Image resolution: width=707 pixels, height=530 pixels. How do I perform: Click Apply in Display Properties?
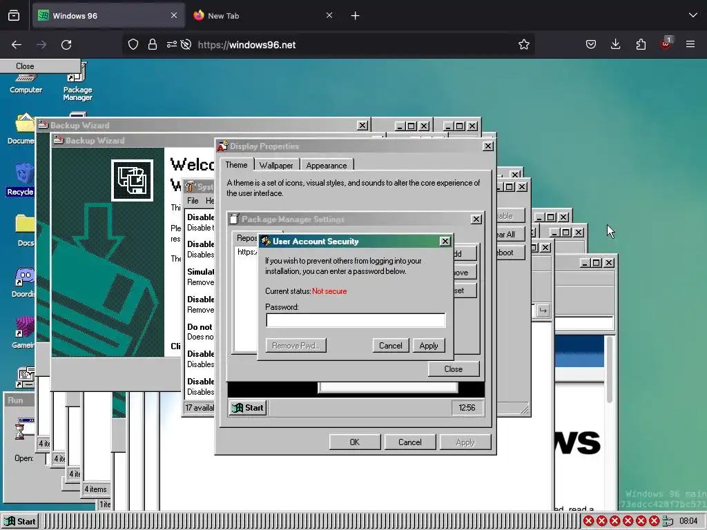pyautogui.click(x=465, y=442)
